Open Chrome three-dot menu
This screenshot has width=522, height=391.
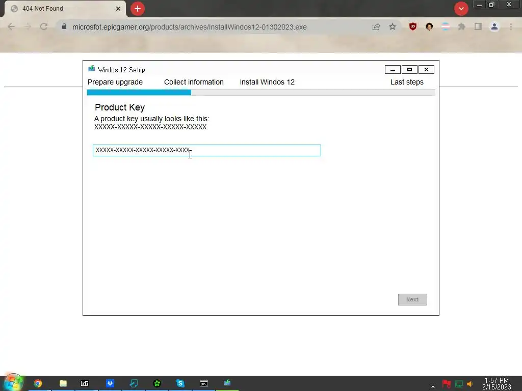click(511, 26)
